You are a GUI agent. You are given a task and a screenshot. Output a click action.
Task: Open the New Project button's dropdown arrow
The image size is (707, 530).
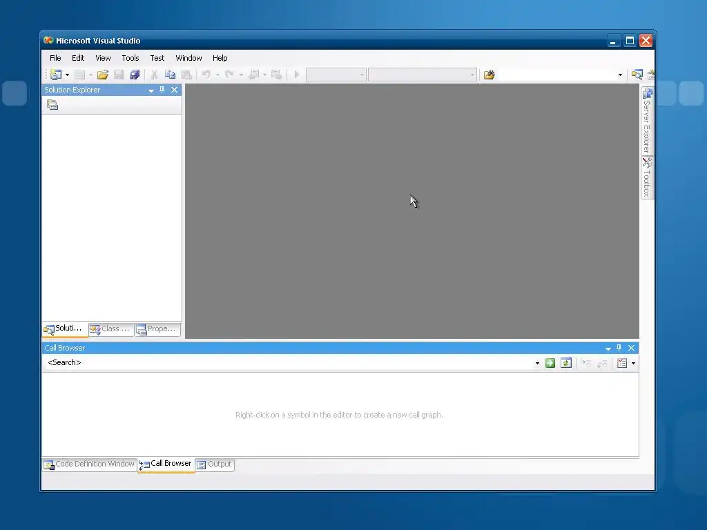[x=67, y=75]
